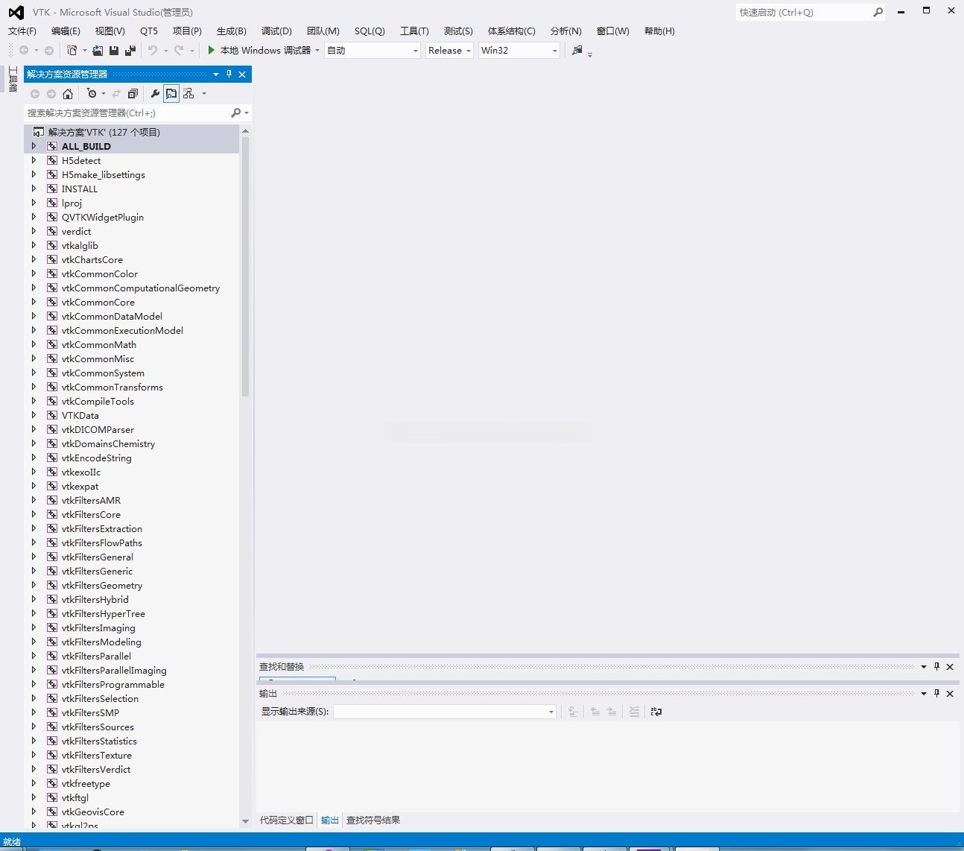Image resolution: width=964 pixels, height=851 pixels.
Task: Toggle Preview Selected Items button
Action: [171, 94]
